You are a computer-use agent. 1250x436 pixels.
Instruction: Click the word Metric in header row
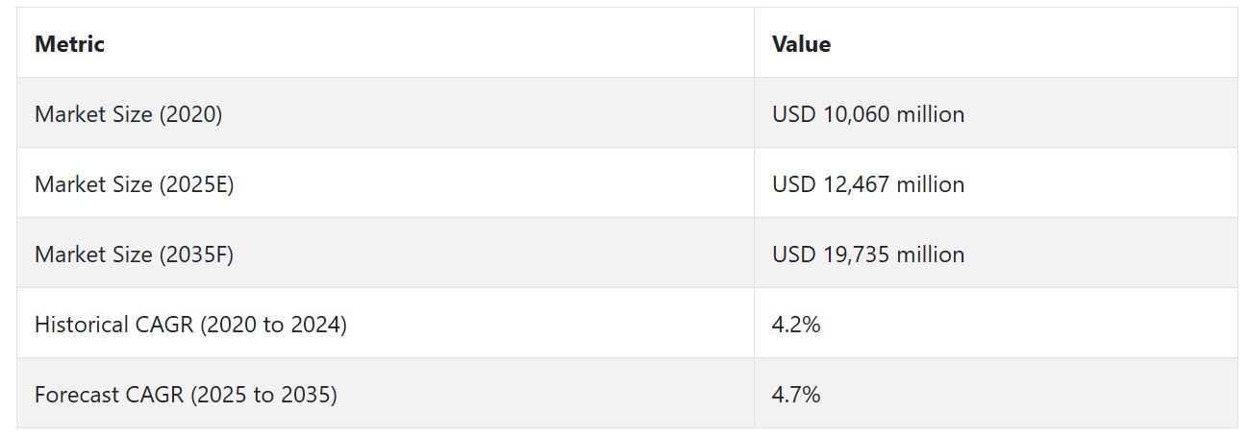(69, 43)
